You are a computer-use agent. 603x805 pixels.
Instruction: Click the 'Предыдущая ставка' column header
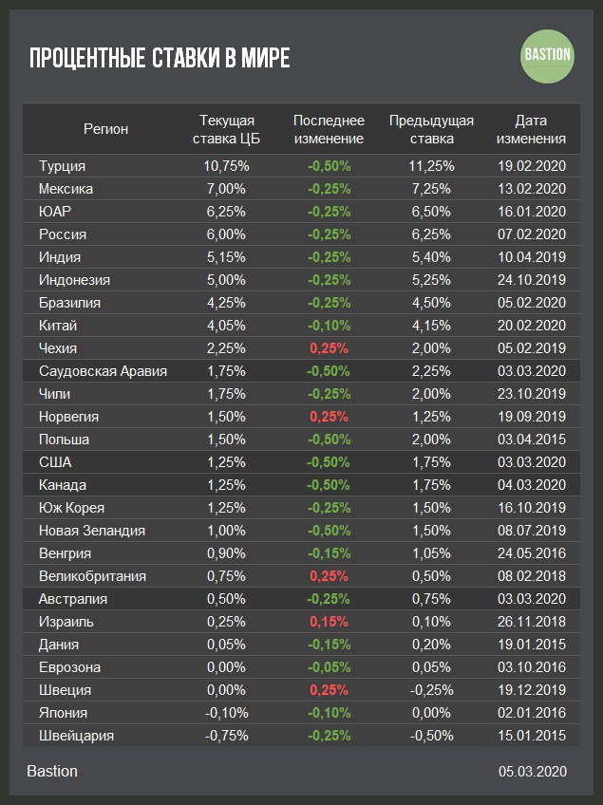click(432, 129)
